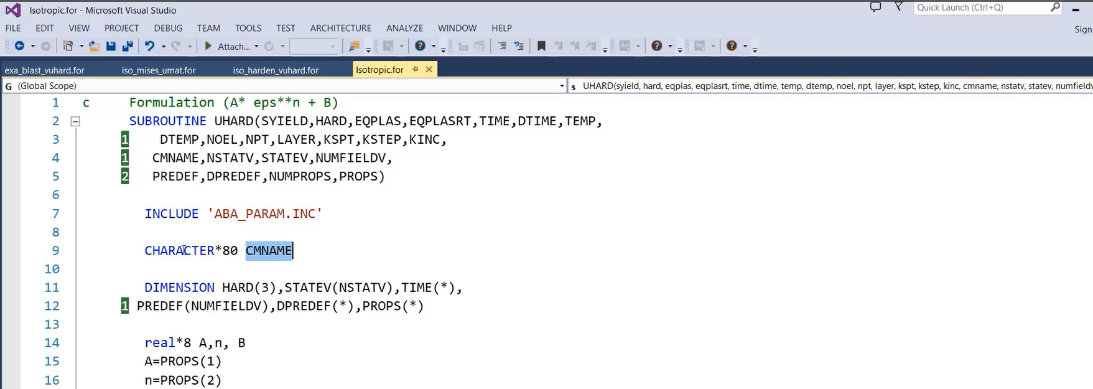Open the VIEW menu
Image resolution: width=1093 pixels, height=389 pixels.
(x=79, y=28)
